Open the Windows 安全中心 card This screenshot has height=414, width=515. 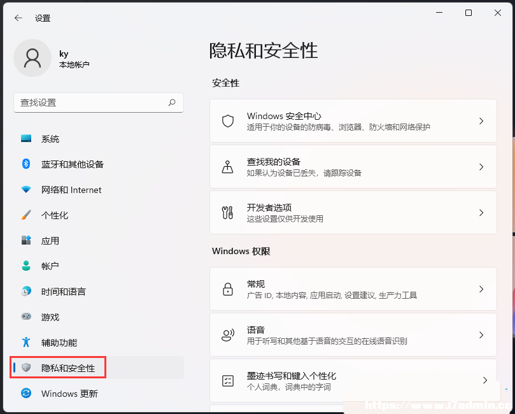click(x=353, y=121)
